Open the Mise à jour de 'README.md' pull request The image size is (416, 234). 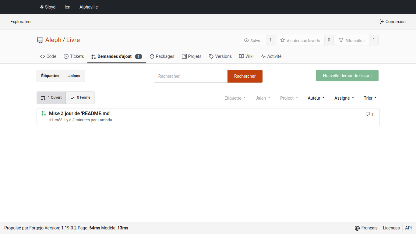[79, 113]
